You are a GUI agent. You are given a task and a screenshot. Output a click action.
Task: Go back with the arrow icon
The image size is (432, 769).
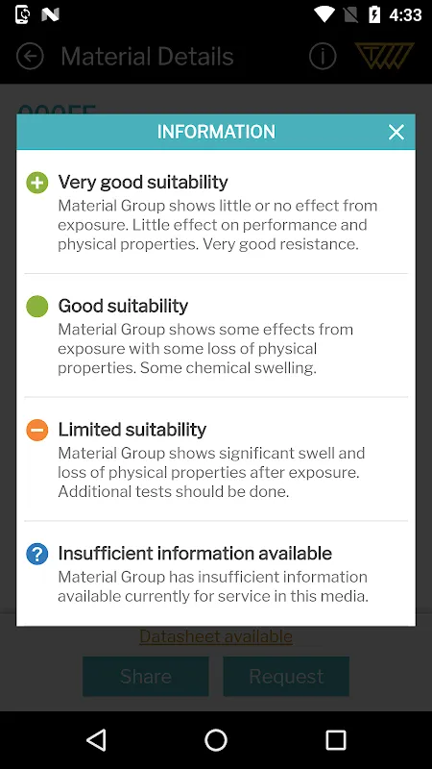pos(30,57)
